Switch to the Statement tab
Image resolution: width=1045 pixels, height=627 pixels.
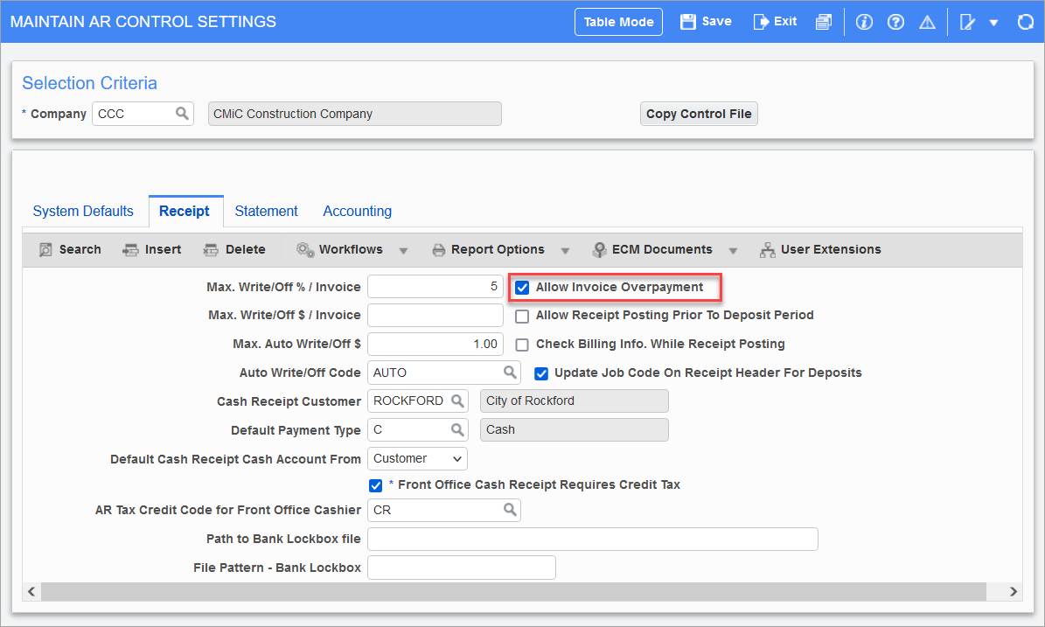click(266, 211)
